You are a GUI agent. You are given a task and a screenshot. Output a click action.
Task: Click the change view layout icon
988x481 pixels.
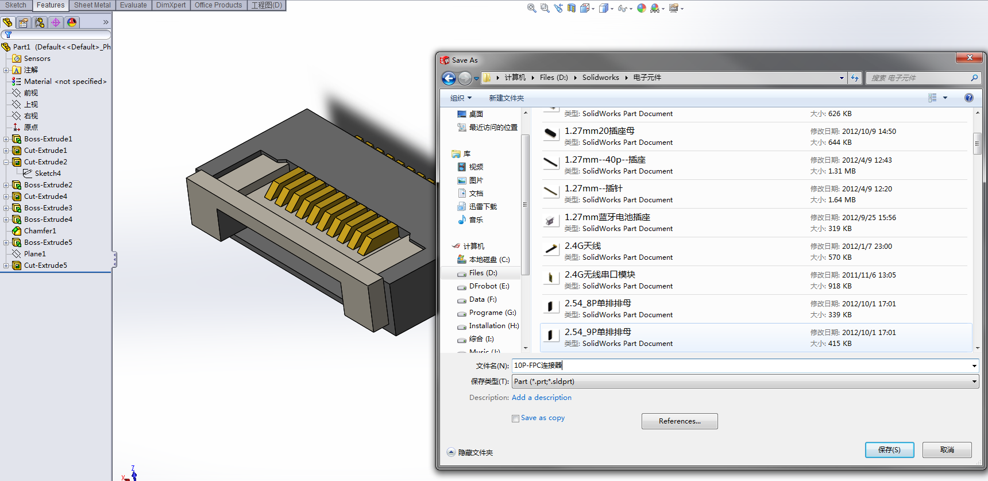(932, 98)
